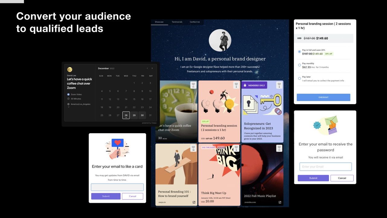
Task: Open the youtube.com external link icon
Action: [280, 202]
